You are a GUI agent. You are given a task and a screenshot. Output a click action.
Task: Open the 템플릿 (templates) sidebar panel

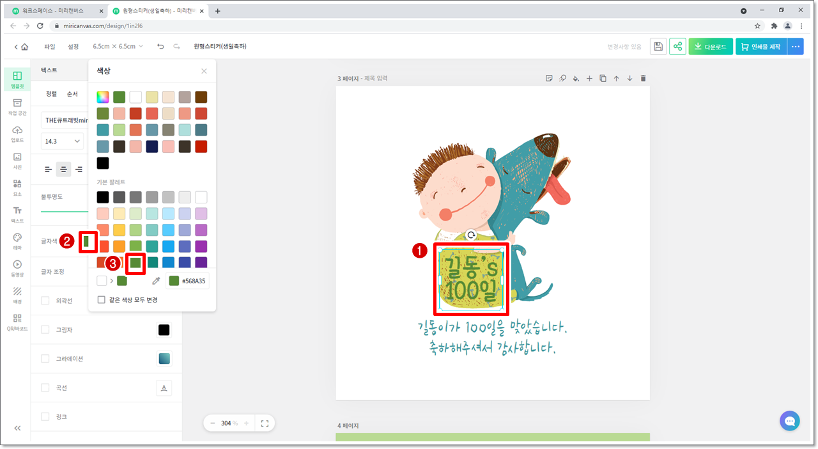coord(17,79)
